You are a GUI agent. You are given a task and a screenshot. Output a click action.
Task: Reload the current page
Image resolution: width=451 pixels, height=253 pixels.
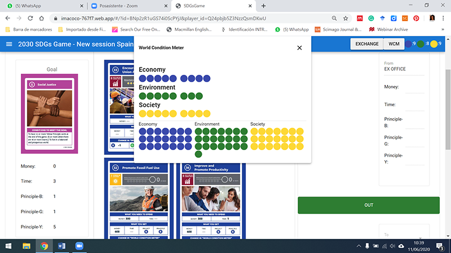pos(30,19)
